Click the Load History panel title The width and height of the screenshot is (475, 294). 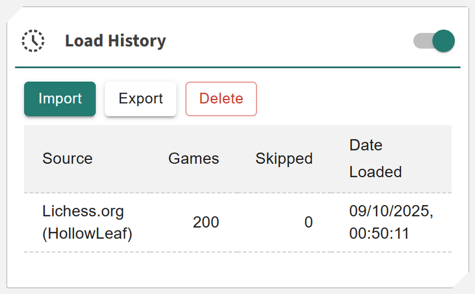[115, 41]
